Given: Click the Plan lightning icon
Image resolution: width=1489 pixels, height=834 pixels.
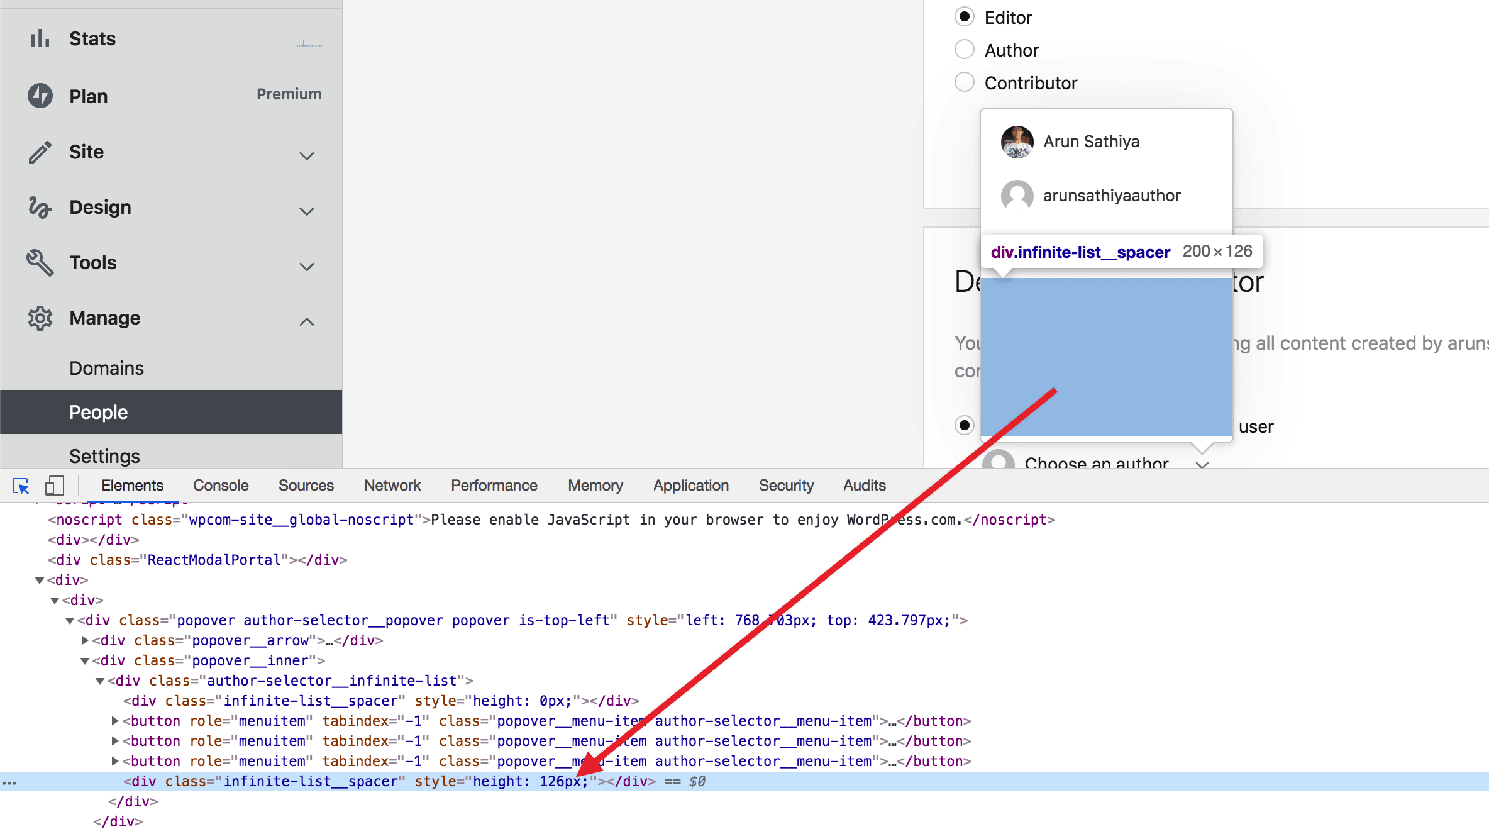Looking at the screenshot, I should tap(39, 95).
